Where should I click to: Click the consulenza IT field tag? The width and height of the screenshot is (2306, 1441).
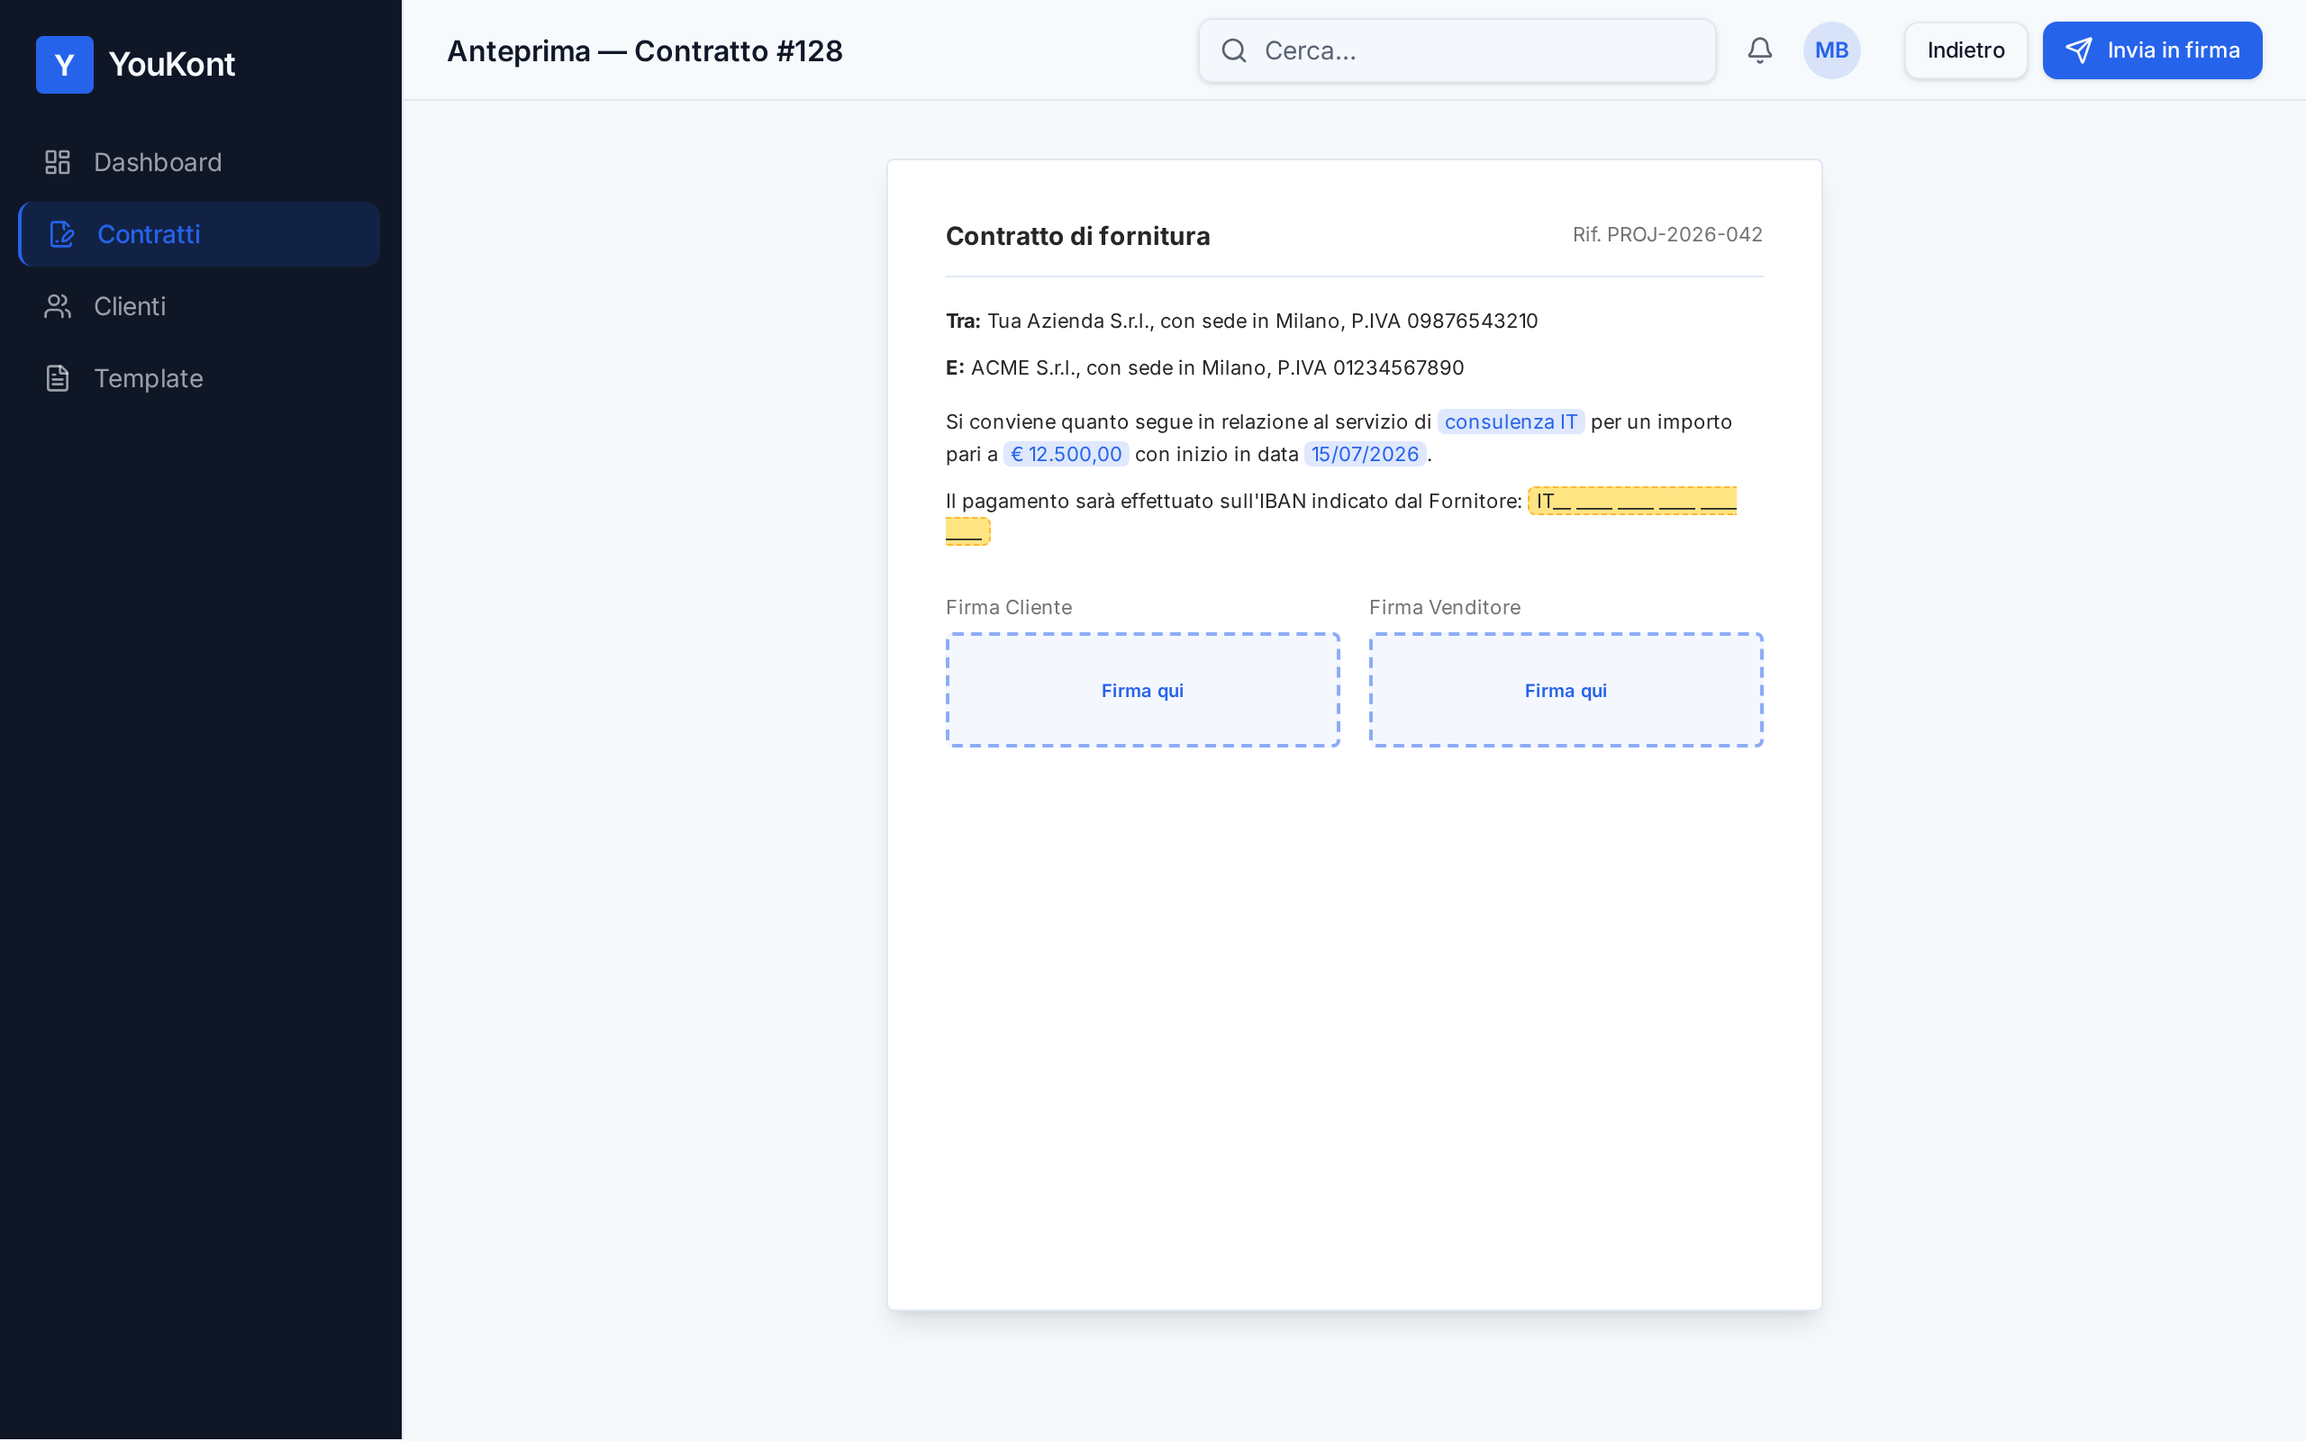[x=1511, y=421]
